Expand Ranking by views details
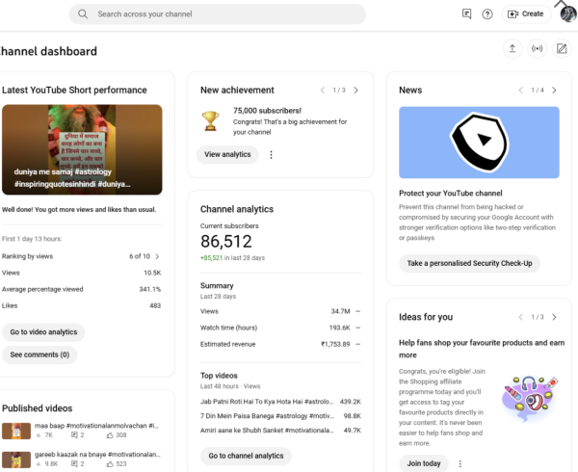Viewport: 578px width, 472px height. click(x=157, y=256)
